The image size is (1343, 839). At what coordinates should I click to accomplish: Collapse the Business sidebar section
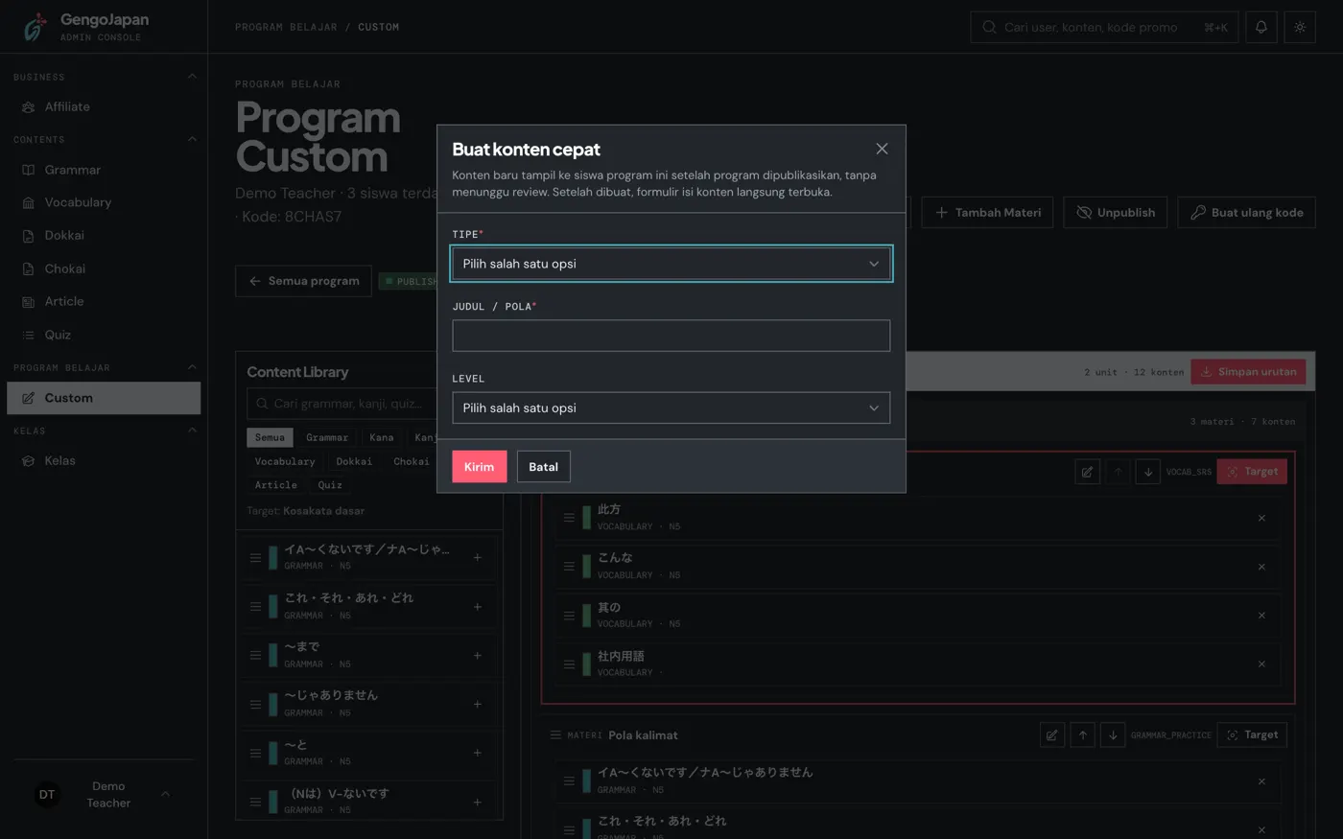(x=192, y=77)
